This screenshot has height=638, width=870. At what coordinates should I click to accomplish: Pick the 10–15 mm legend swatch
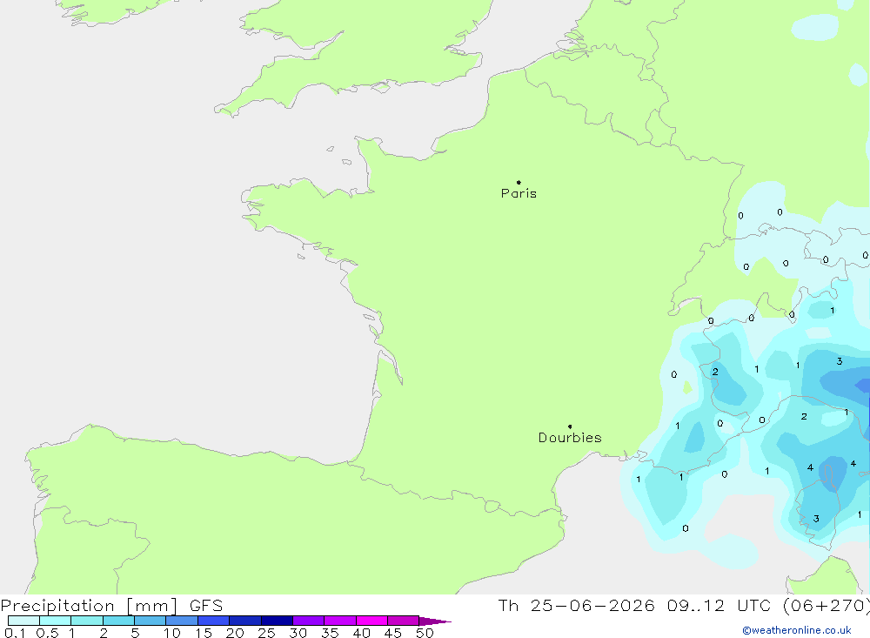coord(182,621)
